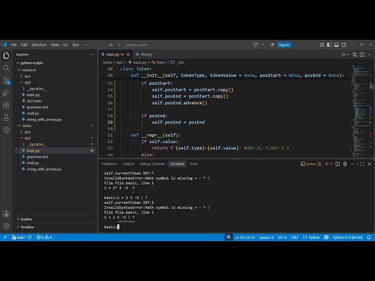Split the editor to the right

(362, 54)
